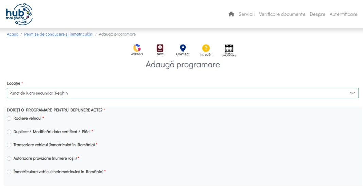The height and width of the screenshot is (191, 363).
Task: Click the Contact location pin icon
Action: point(183,48)
